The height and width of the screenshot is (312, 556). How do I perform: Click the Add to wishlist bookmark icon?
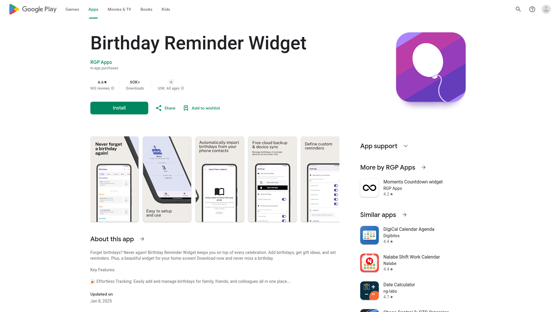pyautogui.click(x=186, y=108)
